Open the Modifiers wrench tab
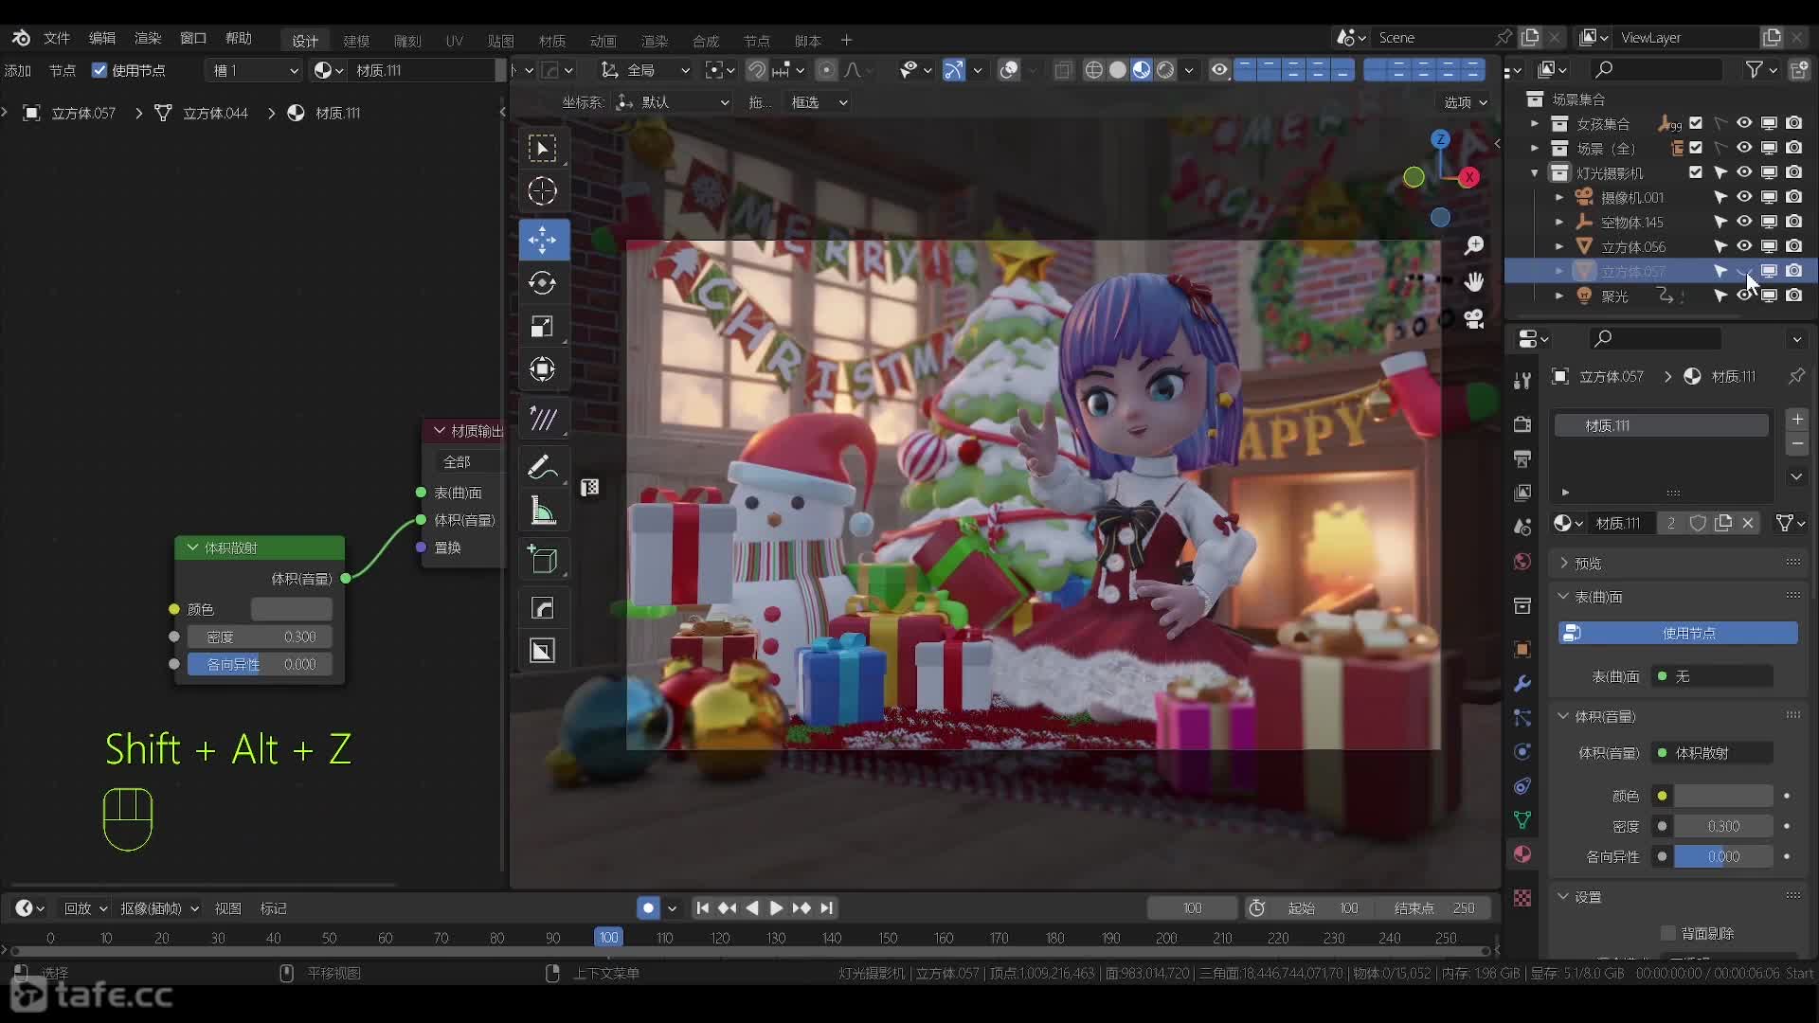This screenshot has width=1819, height=1023. pyautogui.click(x=1522, y=683)
